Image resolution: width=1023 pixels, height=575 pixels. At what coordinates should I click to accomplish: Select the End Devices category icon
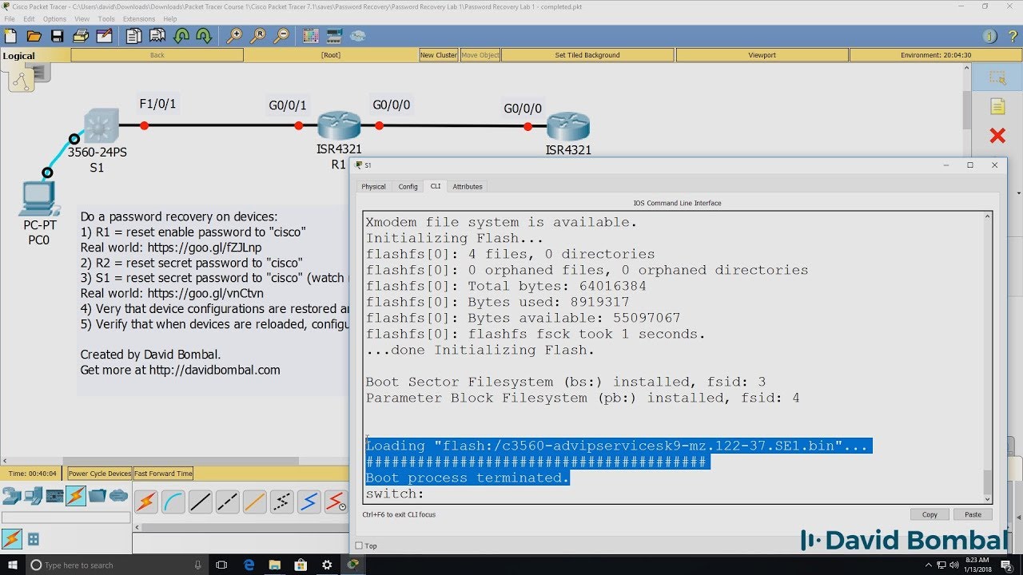33,496
